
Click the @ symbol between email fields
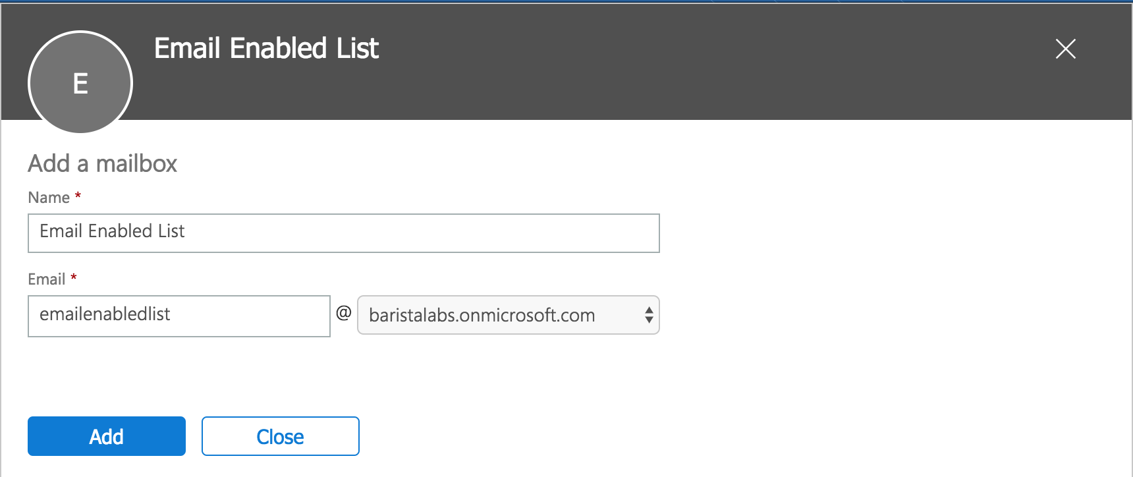click(x=343, y=313)
